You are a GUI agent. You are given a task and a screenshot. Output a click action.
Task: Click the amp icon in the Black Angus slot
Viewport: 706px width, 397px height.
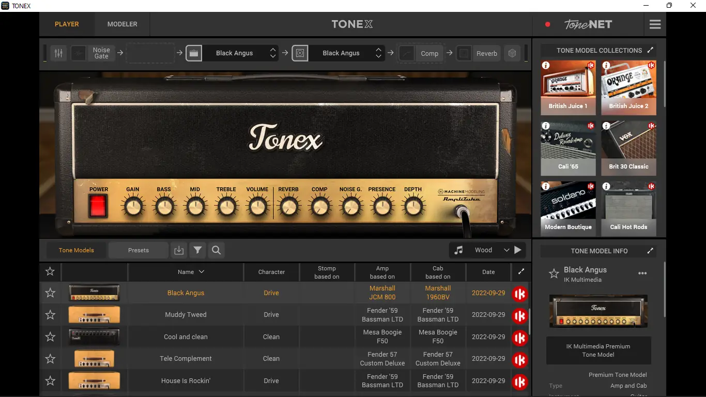pyautogui.click(x=193, y=53)
